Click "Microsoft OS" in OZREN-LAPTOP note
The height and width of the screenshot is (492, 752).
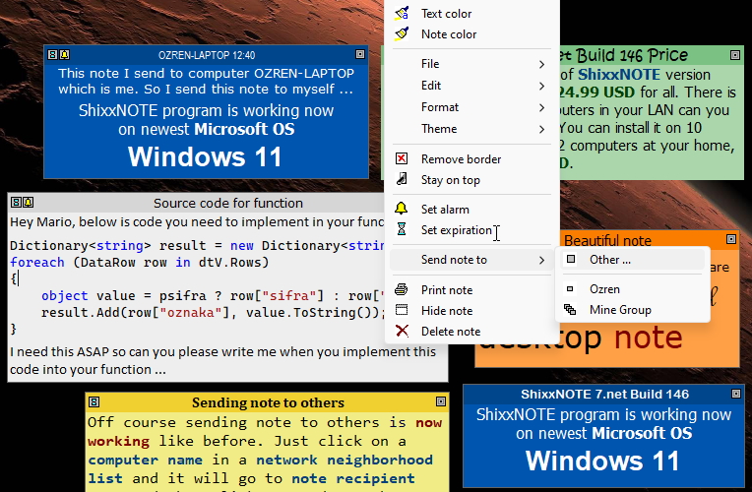click(x=244, y=129)
